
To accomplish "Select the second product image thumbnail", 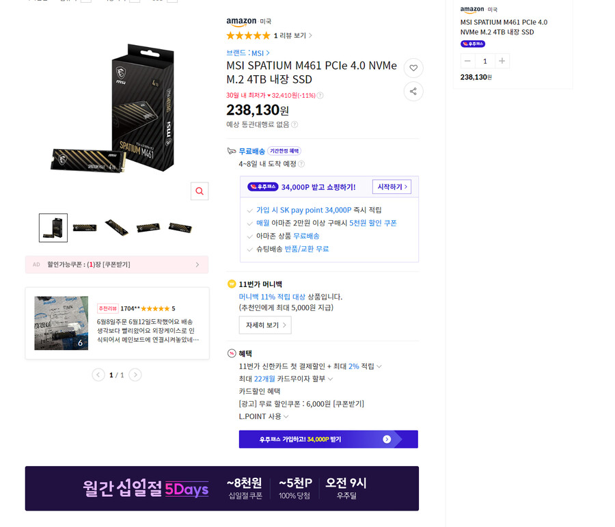I will 85,226.
